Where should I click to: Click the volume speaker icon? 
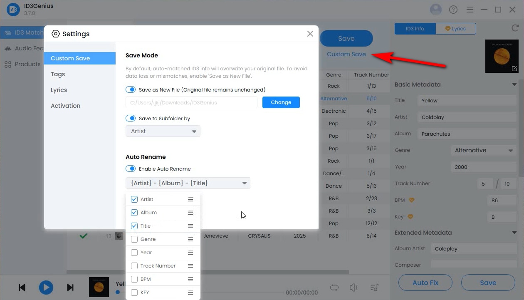coord(353,288)
